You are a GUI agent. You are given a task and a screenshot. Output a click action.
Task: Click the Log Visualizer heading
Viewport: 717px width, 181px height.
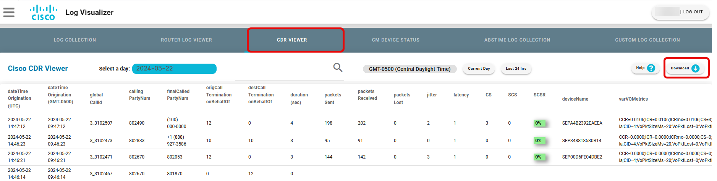point(89,12)
